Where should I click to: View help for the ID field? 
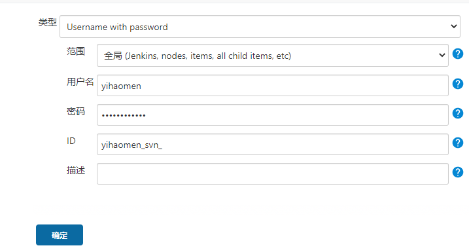458,143
